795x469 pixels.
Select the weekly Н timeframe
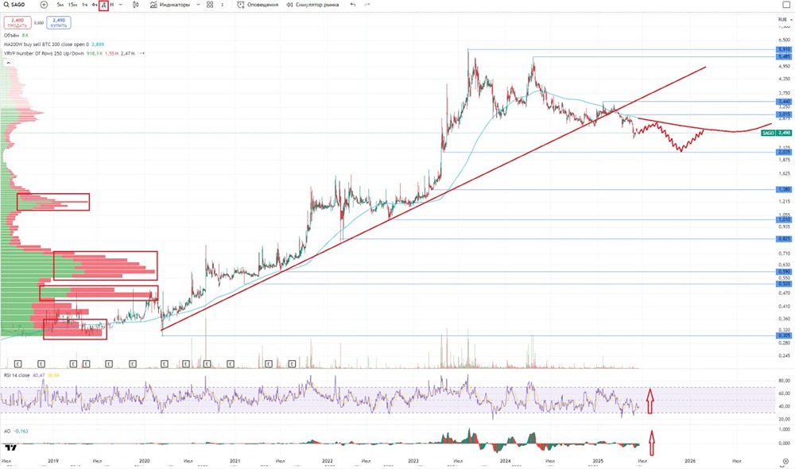tap(112, 5)
